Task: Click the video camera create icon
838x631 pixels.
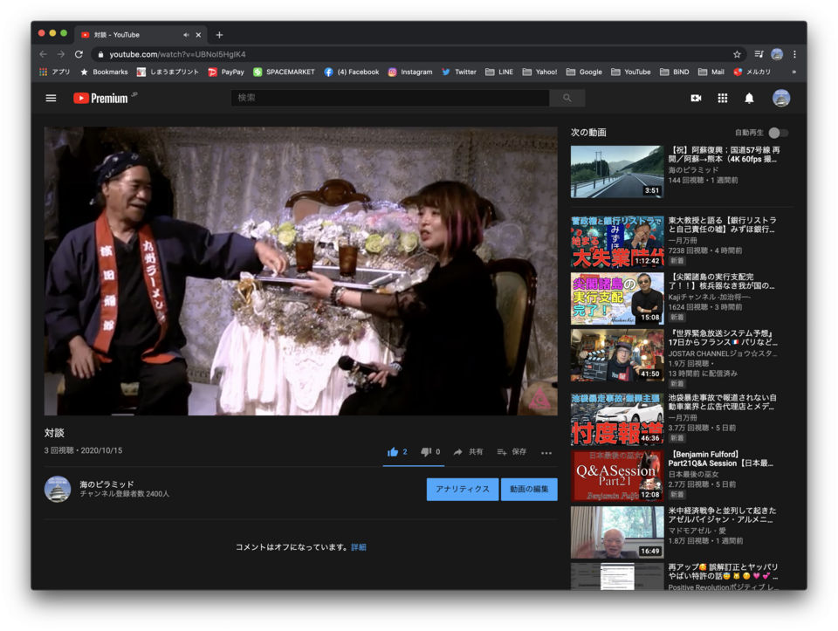Action: 696,98
